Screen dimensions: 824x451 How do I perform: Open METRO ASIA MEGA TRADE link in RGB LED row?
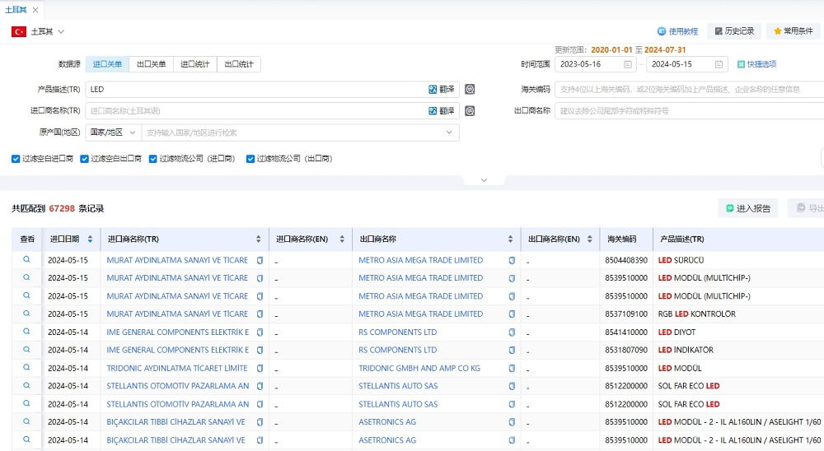click(420, 314)
